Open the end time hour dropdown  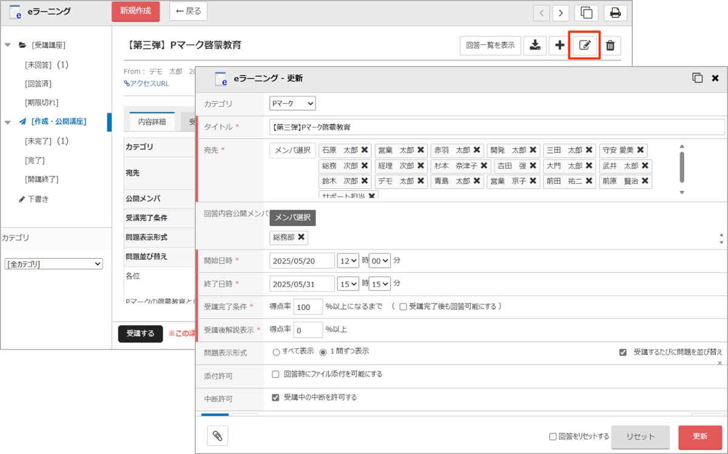click(x=348, y=284)
